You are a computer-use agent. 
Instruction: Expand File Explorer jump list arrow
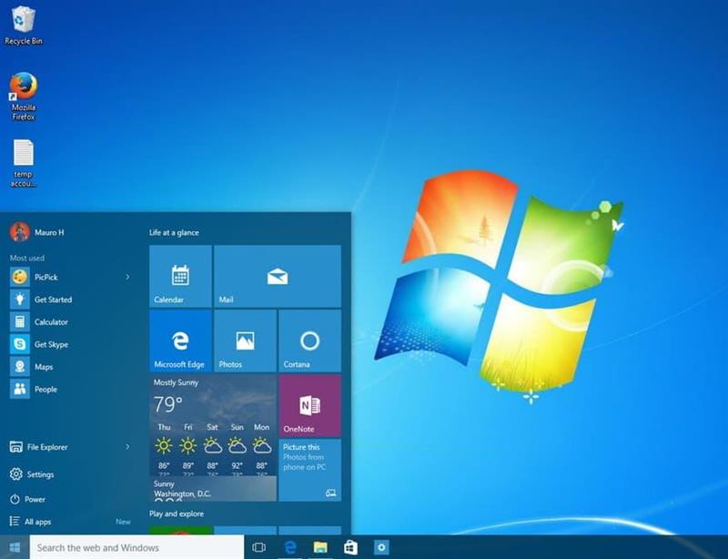pyautogui.click(x=127, y=447)
